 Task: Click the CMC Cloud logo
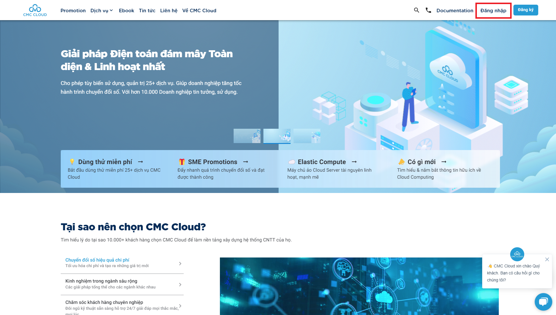tap(35, 10)
